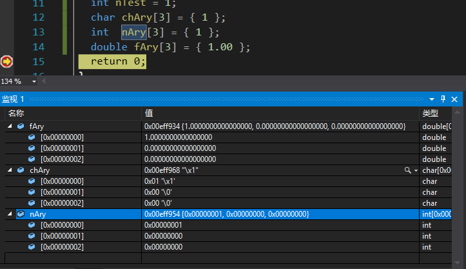Click the chAry variable cube icon
This screenshot has height=269, width=466.
21,170
